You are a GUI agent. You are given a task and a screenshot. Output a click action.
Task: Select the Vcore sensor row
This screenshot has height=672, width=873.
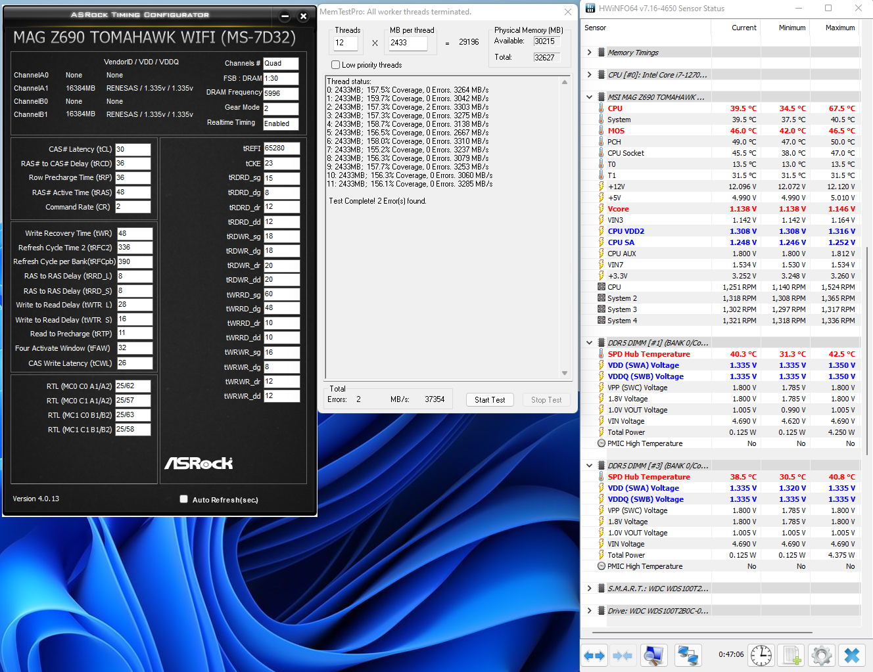point(721,209)
